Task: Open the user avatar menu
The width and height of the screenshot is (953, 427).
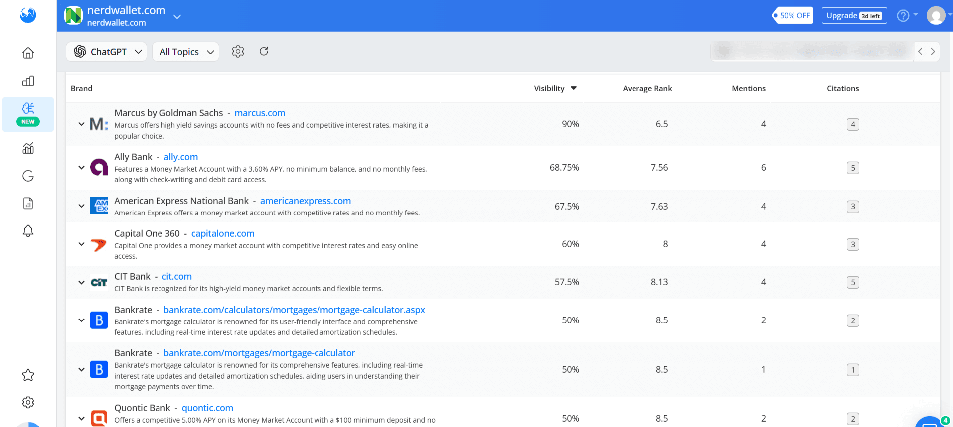Action: (936, 16)
